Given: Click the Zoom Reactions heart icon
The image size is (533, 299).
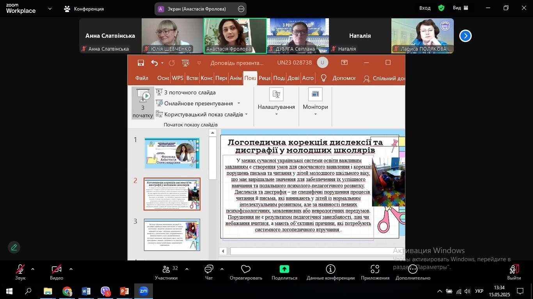Looking at the screenshot, I should click(x=246, y=269).
